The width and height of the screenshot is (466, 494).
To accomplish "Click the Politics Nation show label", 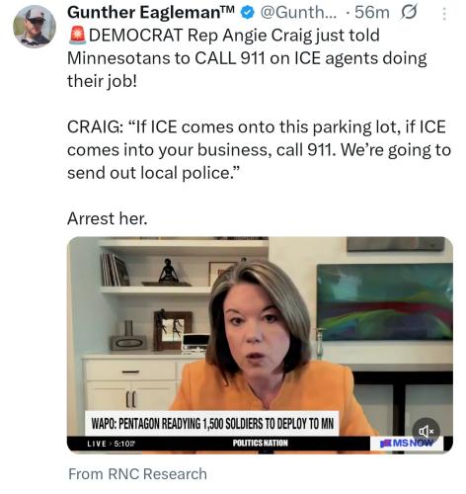I will pyautogui.click(x=260, y=443).
